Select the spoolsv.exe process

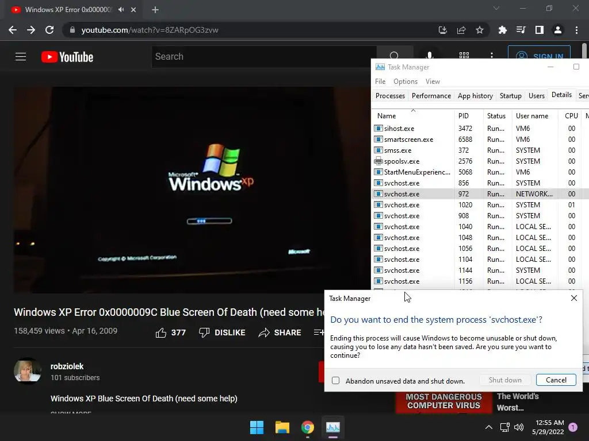pos(480,161)
